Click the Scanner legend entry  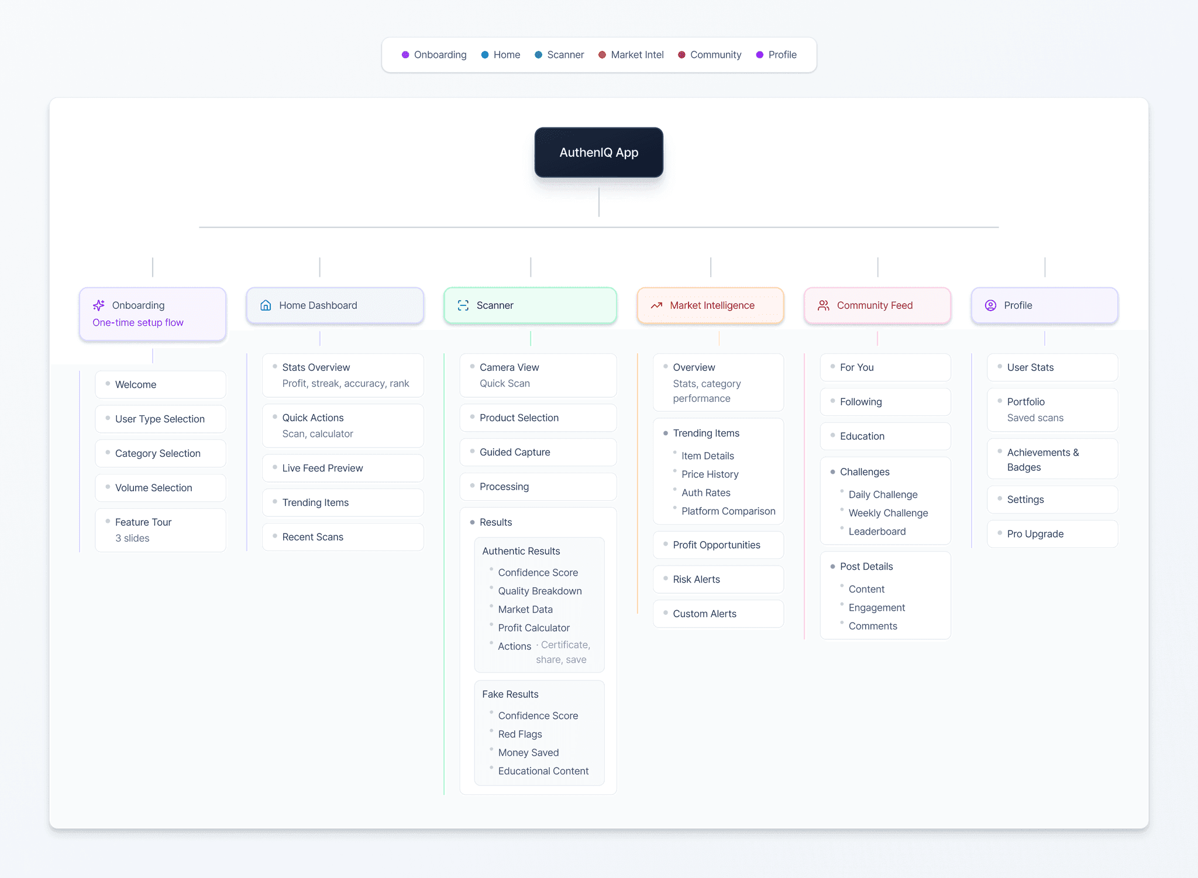coord(559,55)
